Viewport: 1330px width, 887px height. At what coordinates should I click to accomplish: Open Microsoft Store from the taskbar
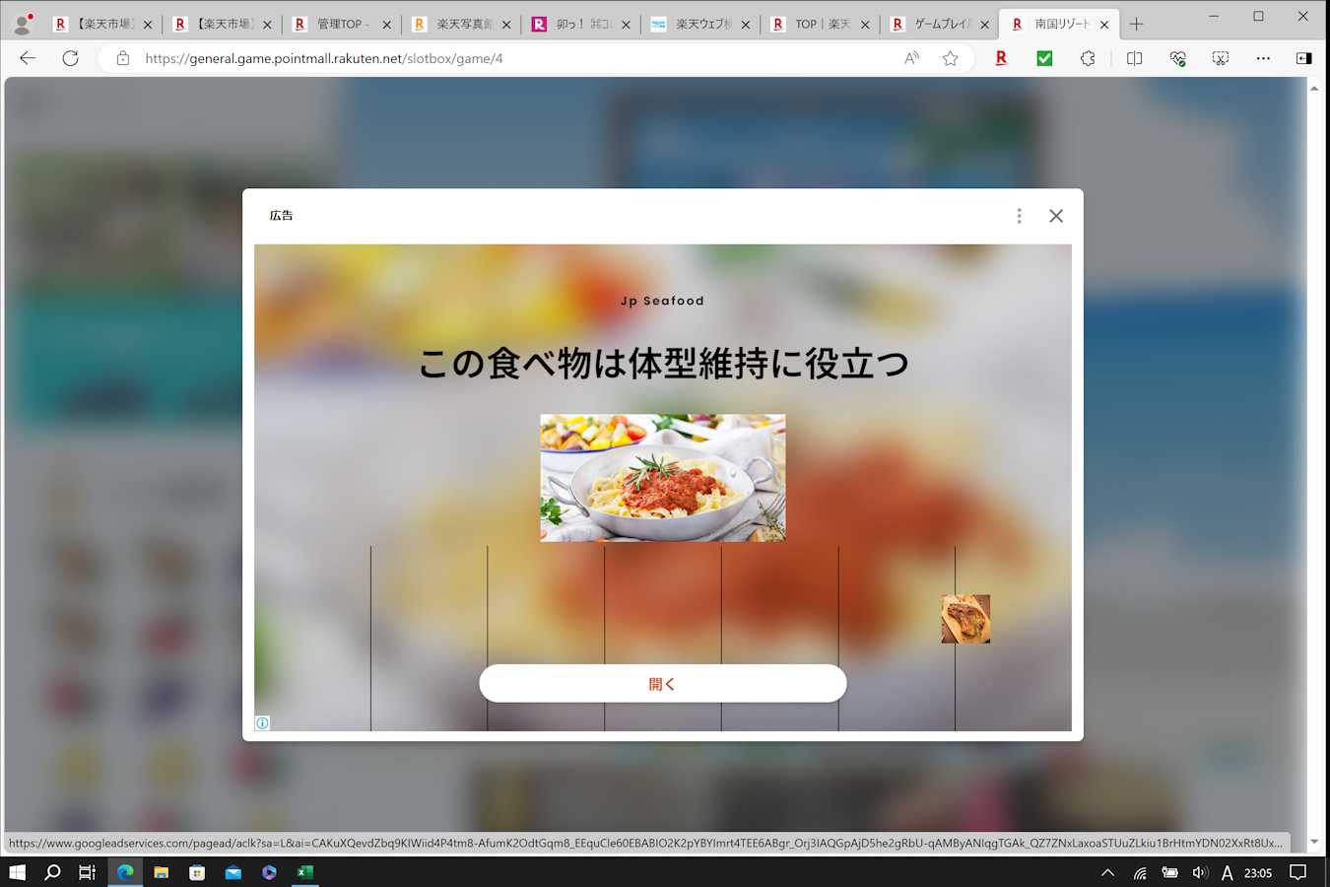coord(197,872)
